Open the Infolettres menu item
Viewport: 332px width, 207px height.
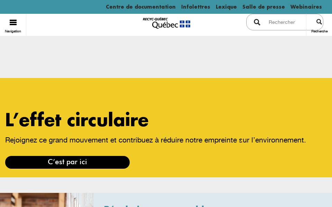(195, 7)
